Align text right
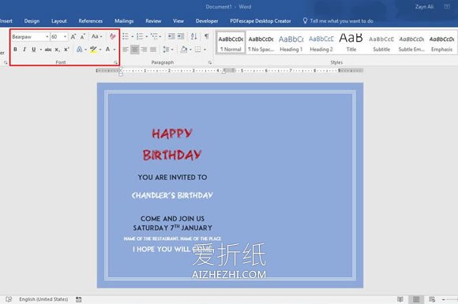The height and width of the screenshot is (304, 458). pyautogui.click(x=144, y=50)
